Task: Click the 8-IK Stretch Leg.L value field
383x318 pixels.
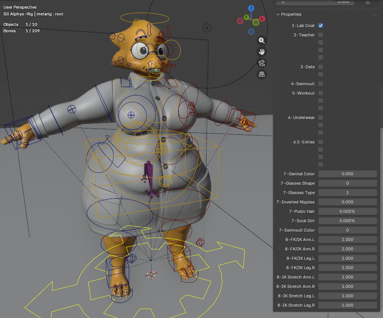Action: click(x=348, y=296)
